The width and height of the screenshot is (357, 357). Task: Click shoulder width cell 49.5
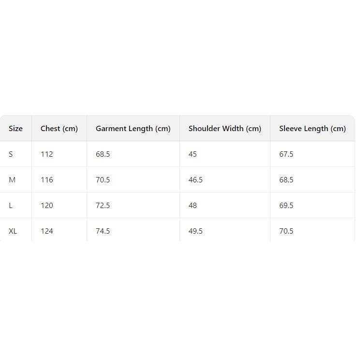click(x=195, y=231)
